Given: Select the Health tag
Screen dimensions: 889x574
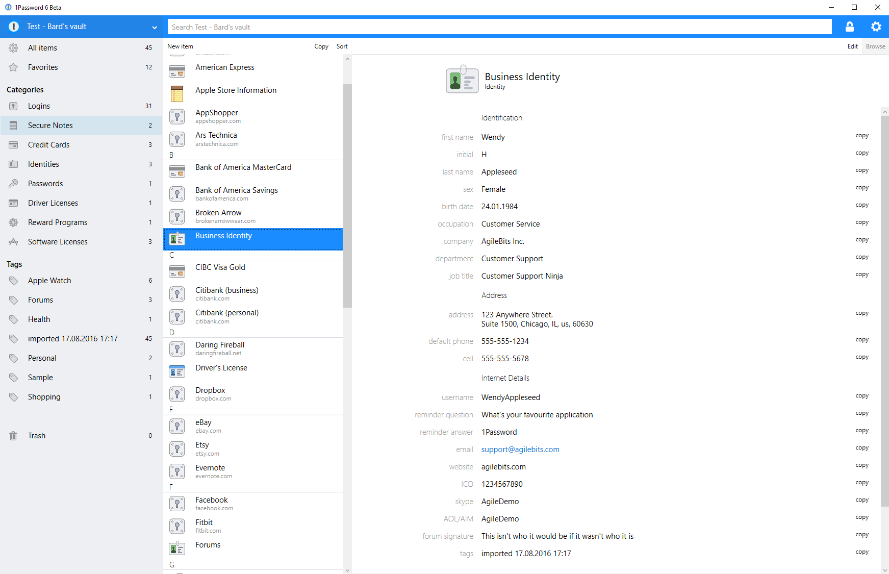Looking at the screenshot, I should 82,319.
